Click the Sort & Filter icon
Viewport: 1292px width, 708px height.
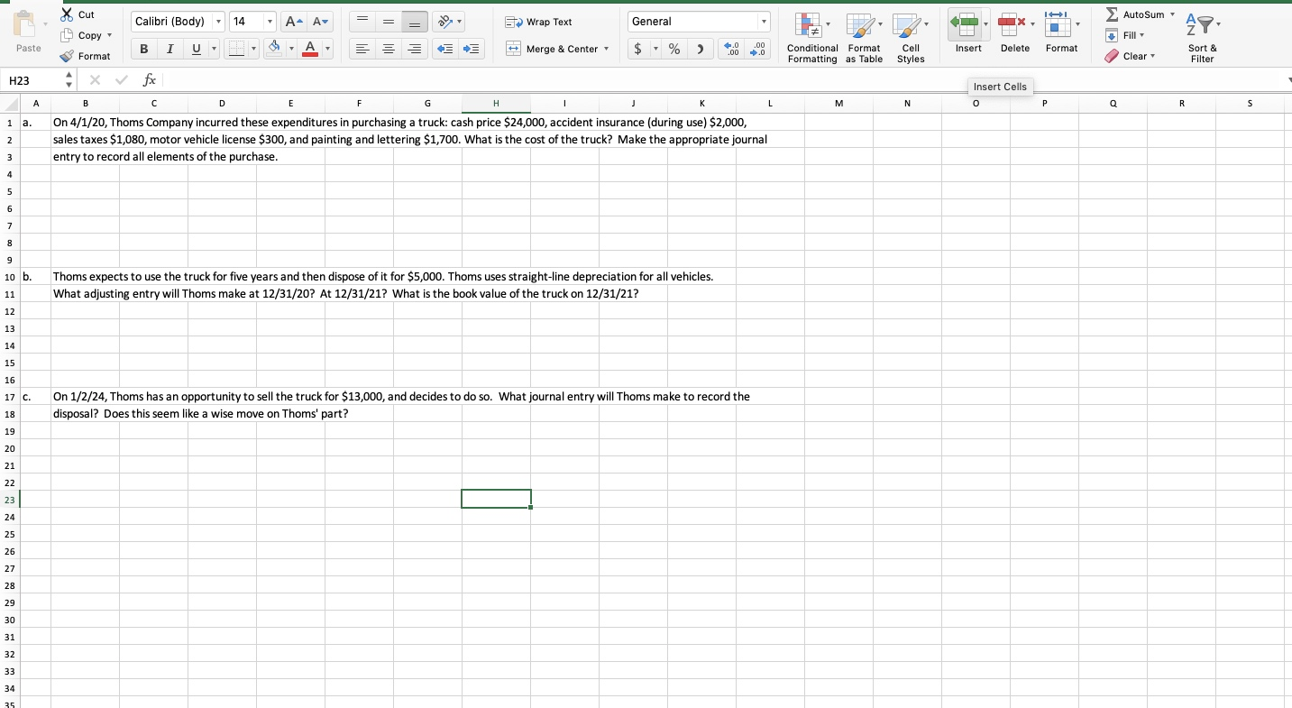pyautogui.click(x=1201, y=24)
